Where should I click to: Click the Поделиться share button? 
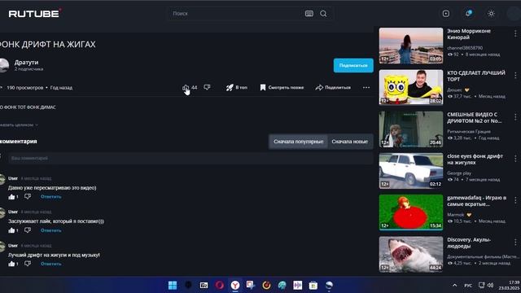[333, 87]
